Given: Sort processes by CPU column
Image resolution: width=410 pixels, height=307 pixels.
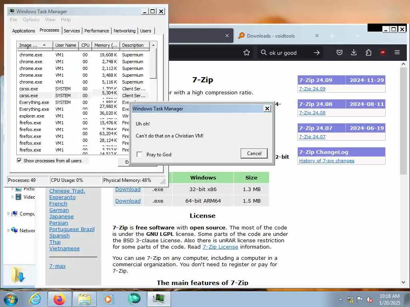Looking at the screenshot, I should click(86, 45).
